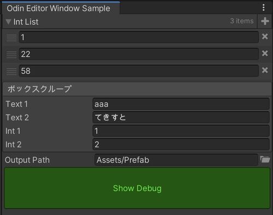Screen dimensions: 273x215
Task: Grab the drag handle of item 1
Action: tap(11, 38)
